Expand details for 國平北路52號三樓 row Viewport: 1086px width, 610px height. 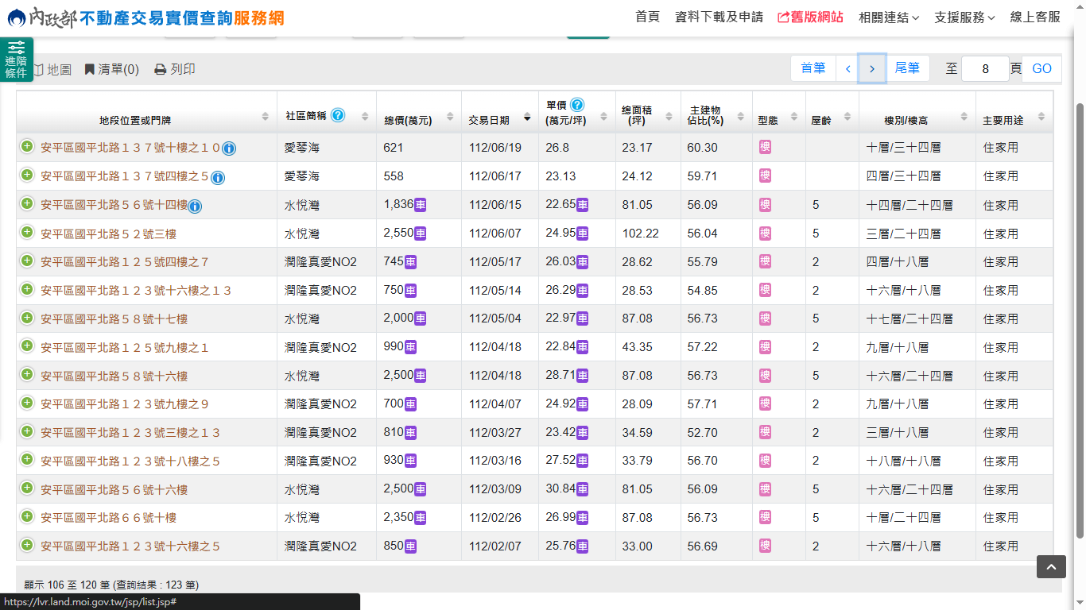tap(27, 233)
